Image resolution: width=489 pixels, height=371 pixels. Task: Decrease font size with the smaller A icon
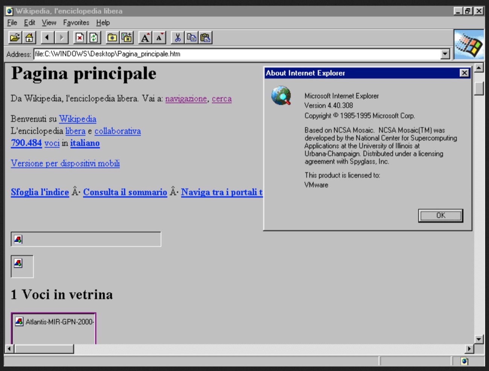point(159,38)
